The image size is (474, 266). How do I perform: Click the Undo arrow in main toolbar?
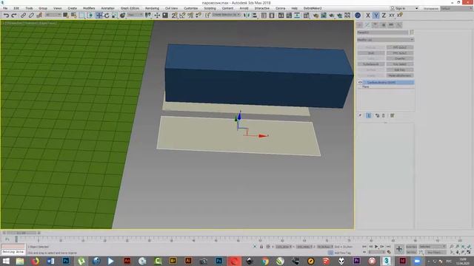(6, 15)
